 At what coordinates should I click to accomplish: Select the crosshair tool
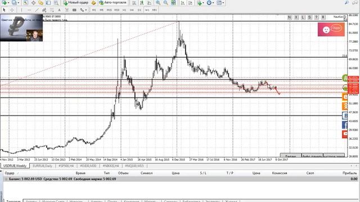click(12, 10)
